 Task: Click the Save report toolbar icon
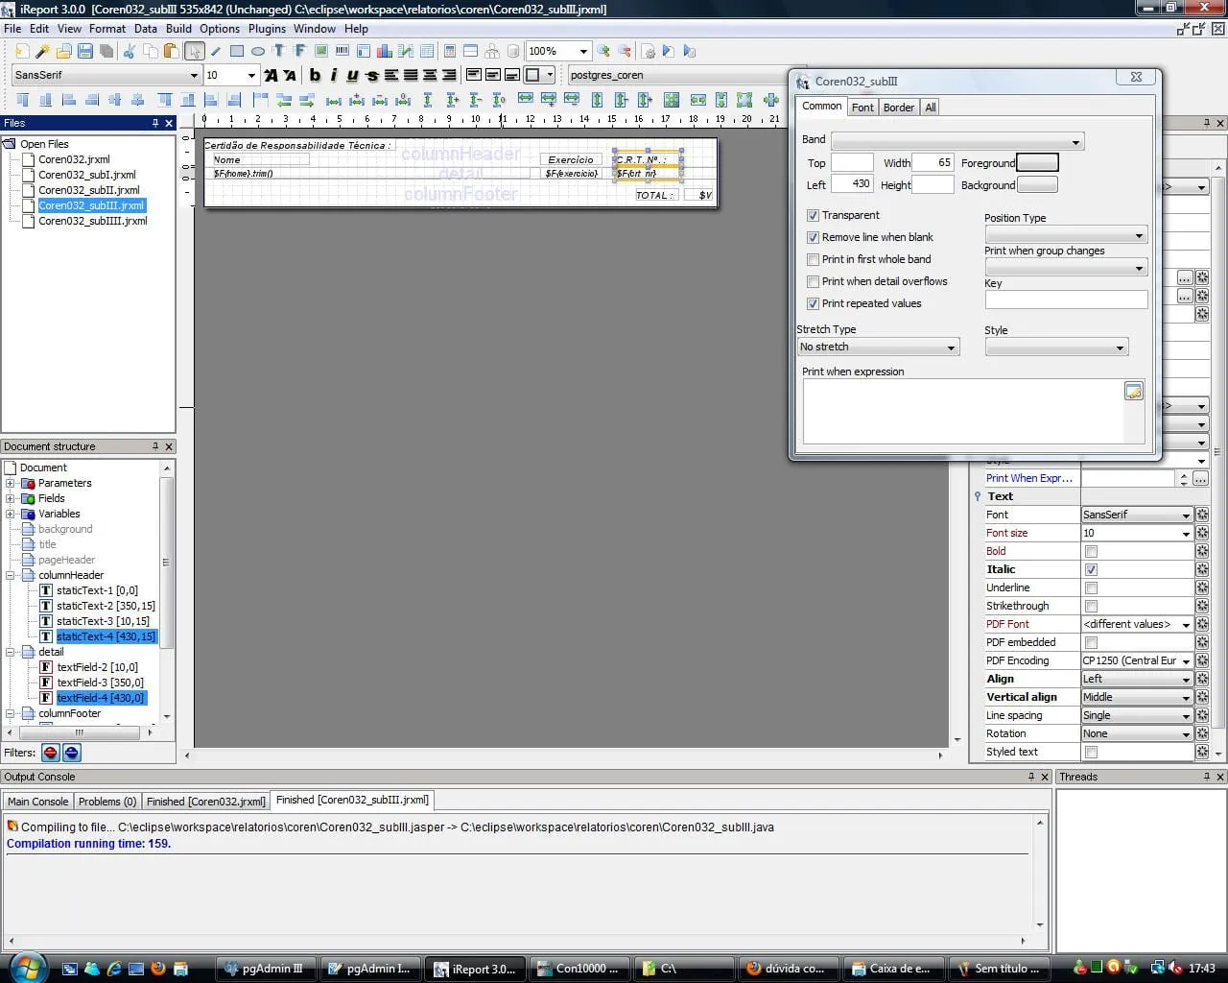pos(85,51)
